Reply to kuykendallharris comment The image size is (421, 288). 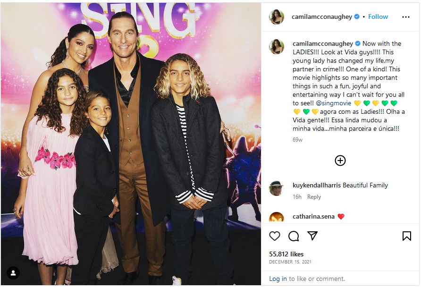point(314,197)
